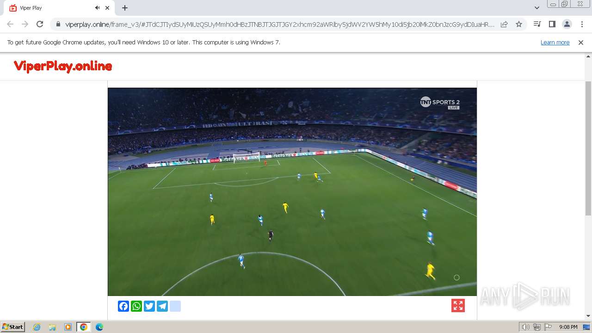
Task: Open Windows Media Player from taskbar
Action: pos(68,327)
